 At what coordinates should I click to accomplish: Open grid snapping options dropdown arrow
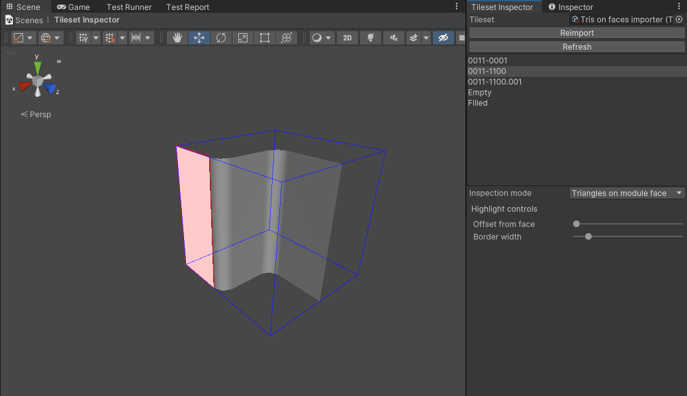(x=122, y=38)
